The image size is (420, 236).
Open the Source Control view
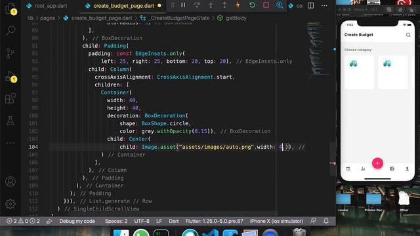pyautogui.click(x=10, y=53)
